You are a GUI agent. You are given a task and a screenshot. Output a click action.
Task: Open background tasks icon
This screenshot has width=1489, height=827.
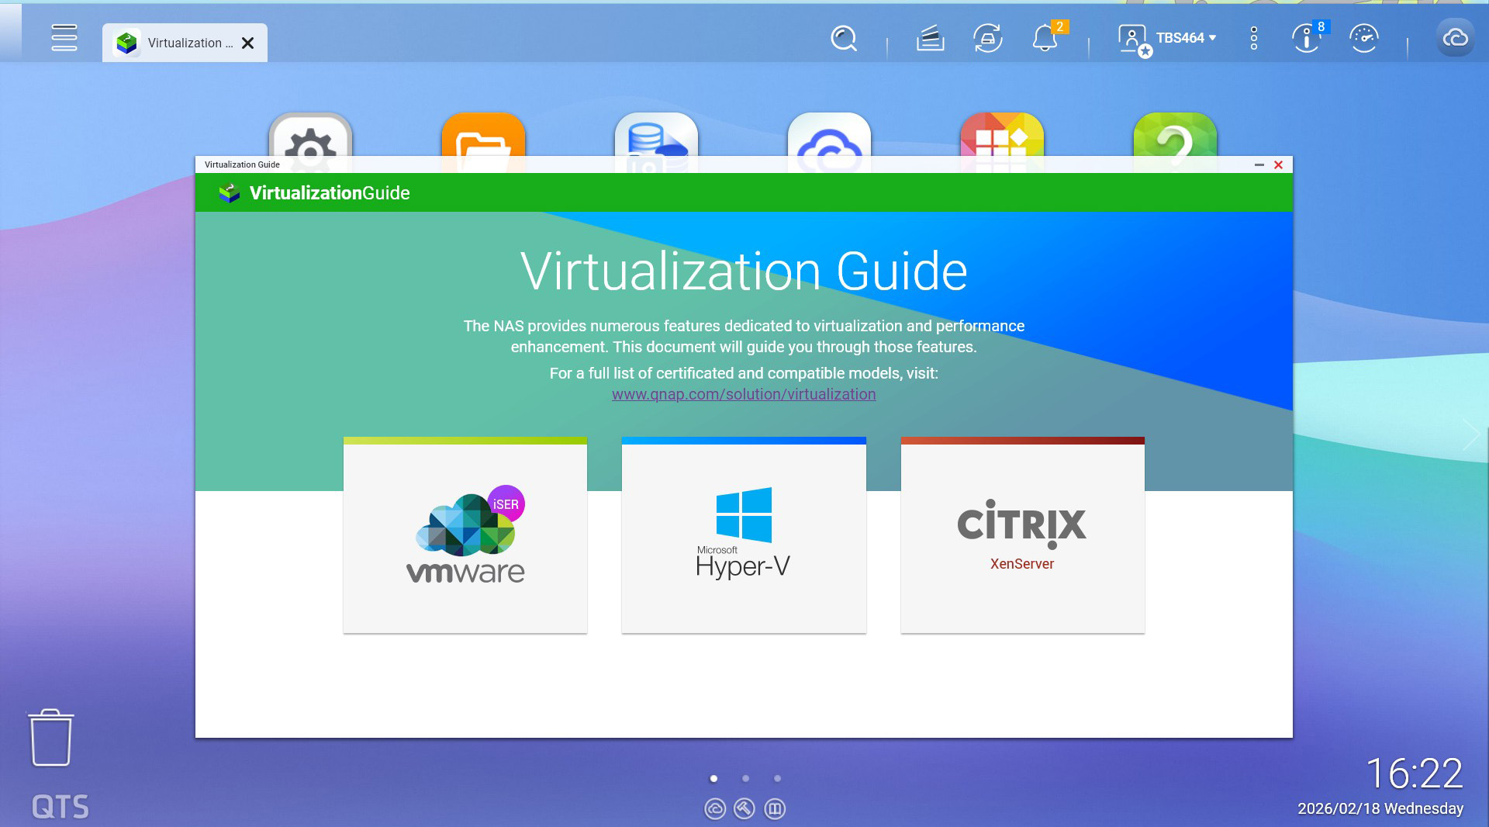[x=930, y=38]
